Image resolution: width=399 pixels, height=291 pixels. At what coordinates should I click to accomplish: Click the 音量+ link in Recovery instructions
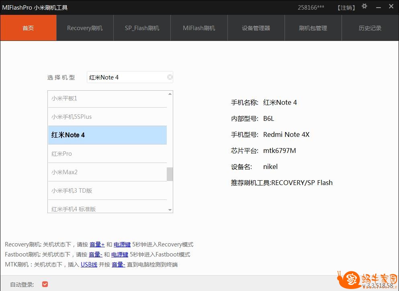[x=97, y=244]
